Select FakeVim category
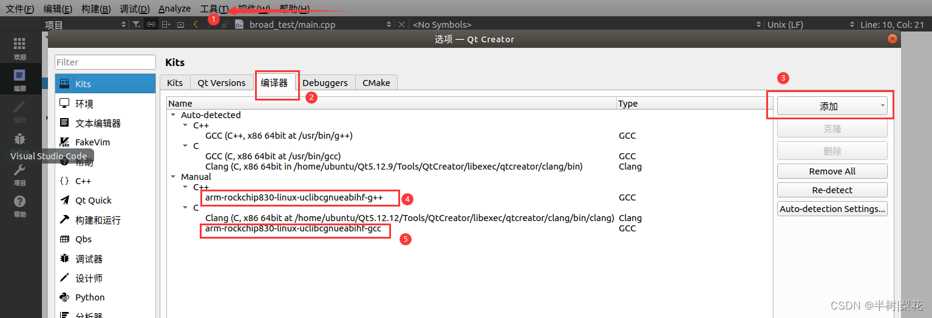Viewport: 932px width, 318px height. point(105,142)
